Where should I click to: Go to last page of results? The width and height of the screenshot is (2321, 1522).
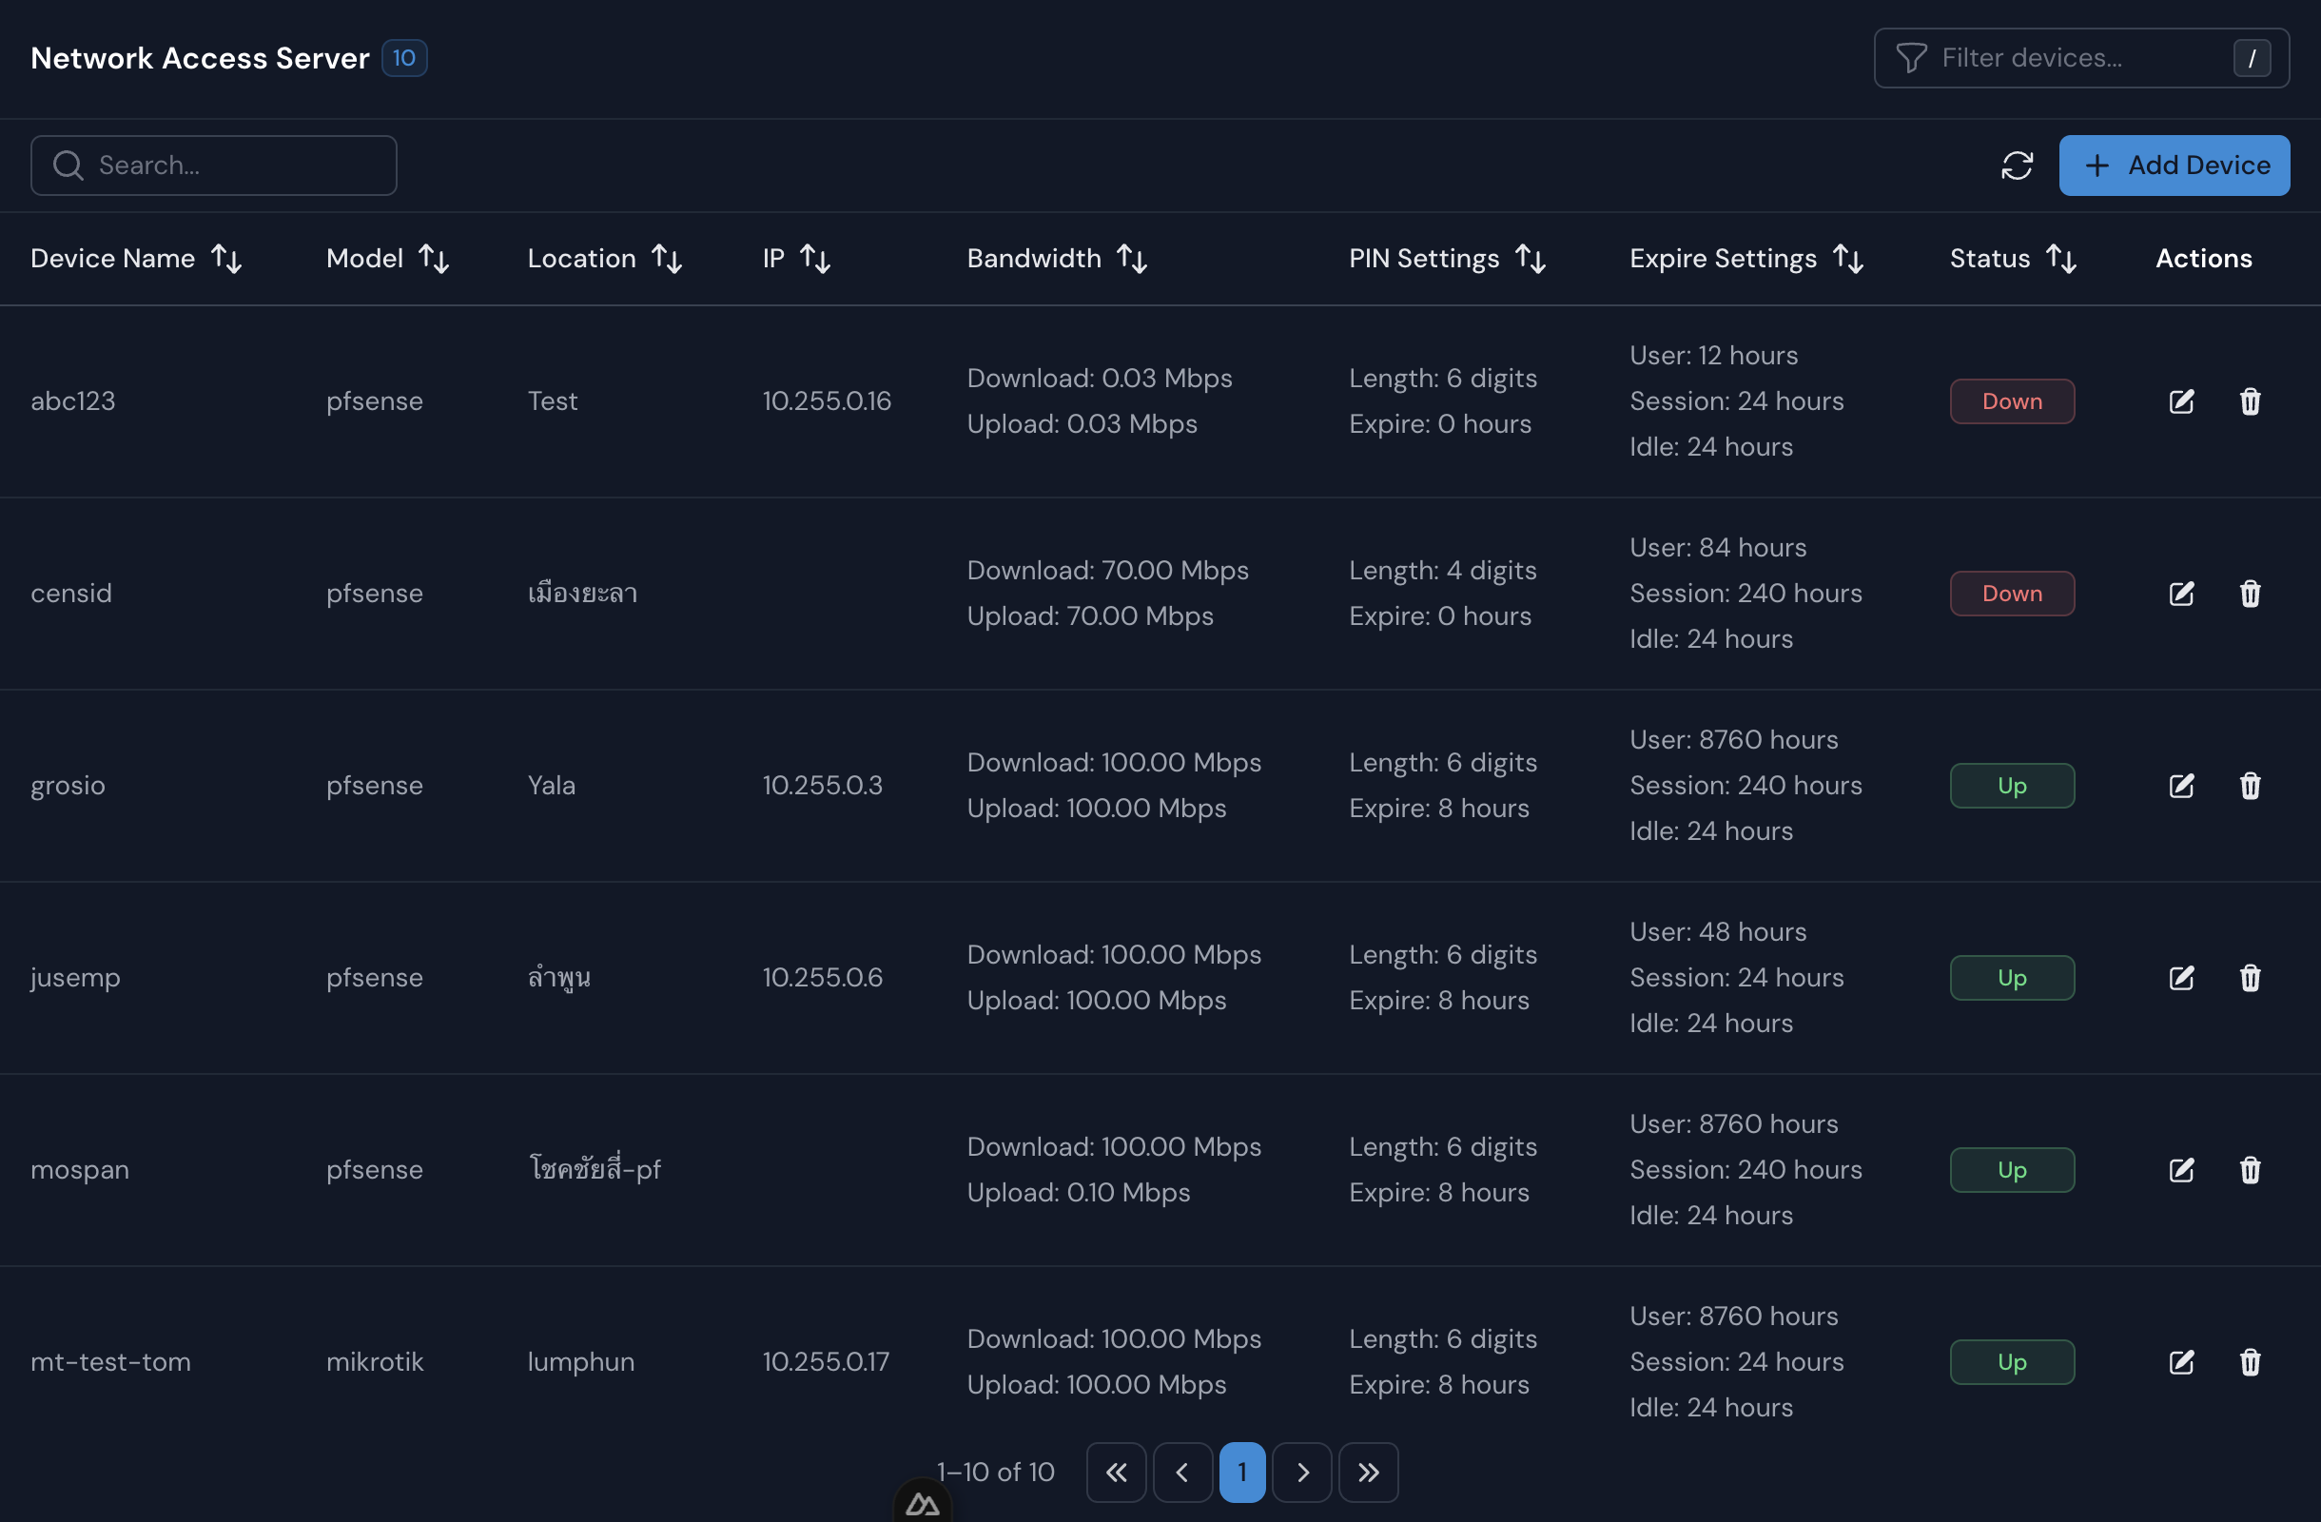point(1367,1473)
